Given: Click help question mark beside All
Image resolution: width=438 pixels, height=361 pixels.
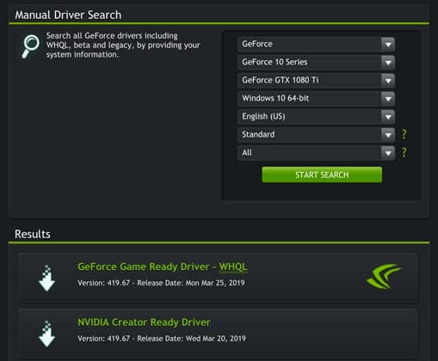Looking at the screenshot, I should click(x=404, y=152).
